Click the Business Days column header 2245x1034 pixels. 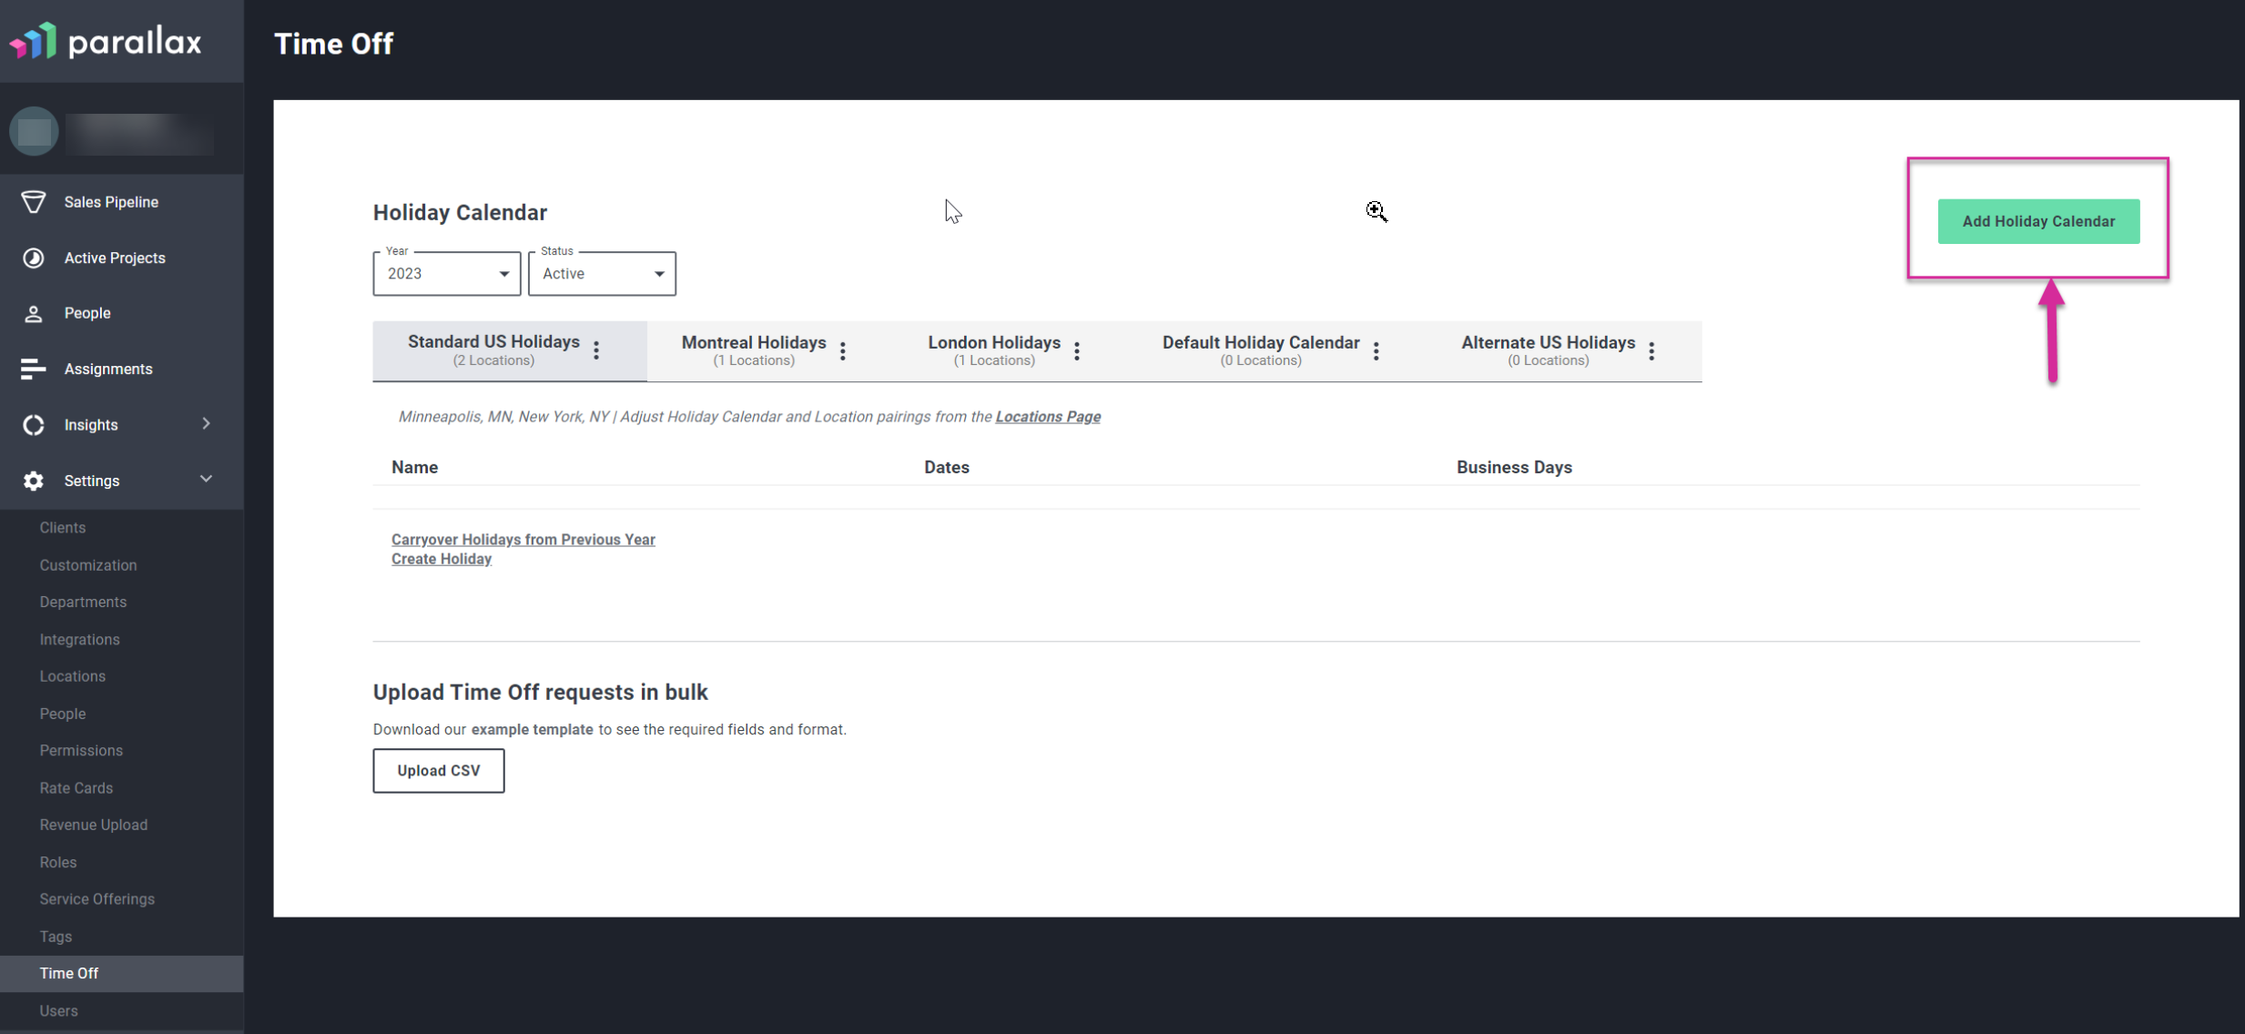click(1514, 468)
